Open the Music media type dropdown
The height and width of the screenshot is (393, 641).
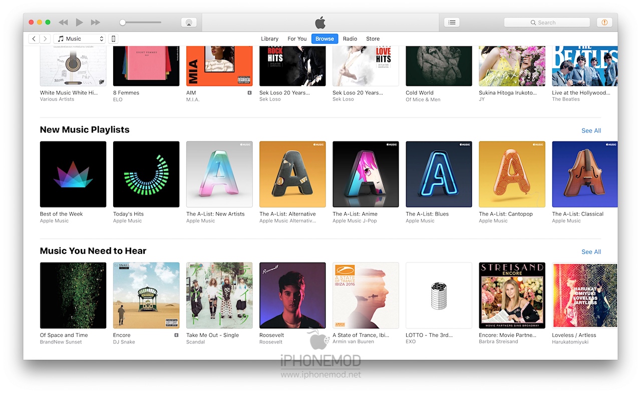[80, 38]
